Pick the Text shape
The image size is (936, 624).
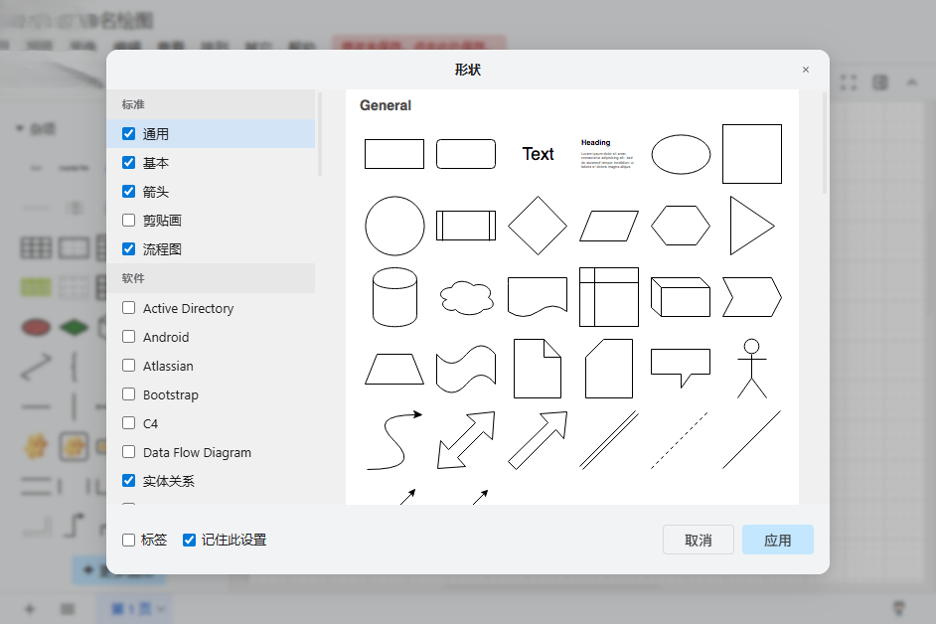tap(538, 154)
